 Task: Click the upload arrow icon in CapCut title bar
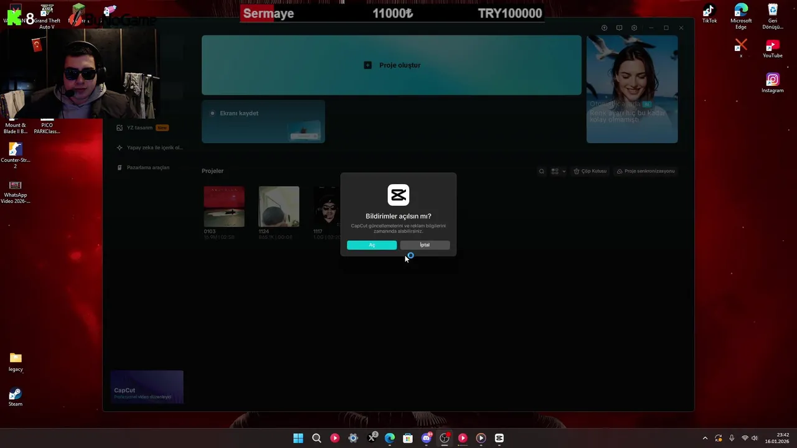604,28
